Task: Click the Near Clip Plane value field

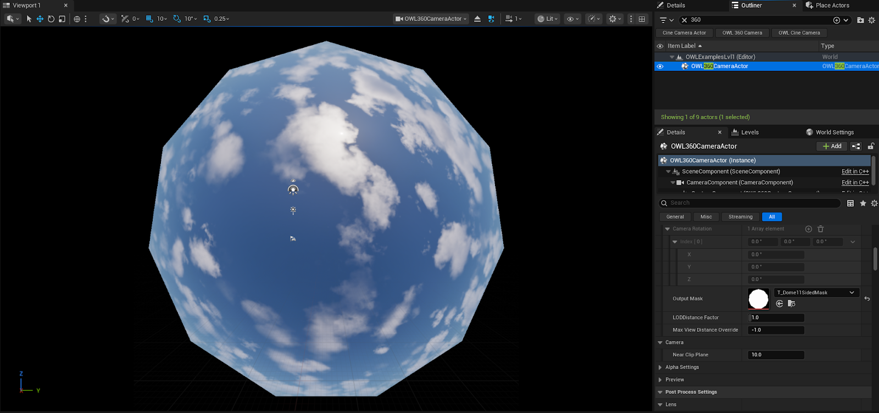Action: click(776, 355)
